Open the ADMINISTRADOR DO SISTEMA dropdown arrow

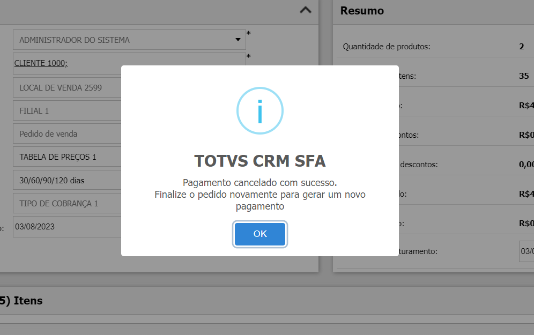click(238, 40)
